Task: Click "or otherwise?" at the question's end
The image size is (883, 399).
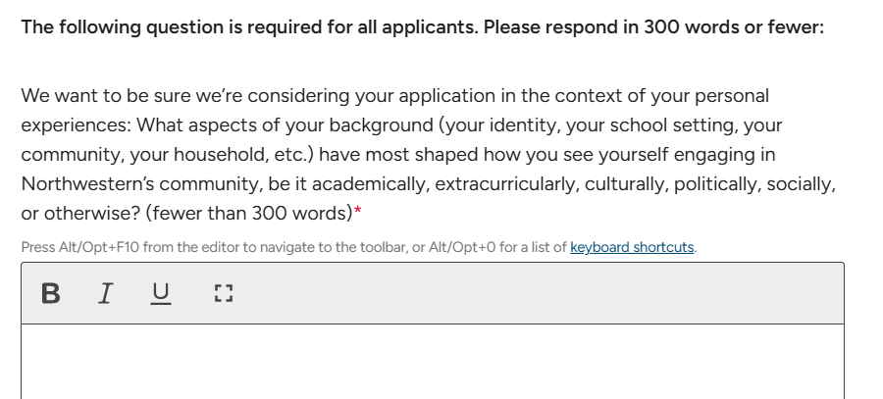Action: coord(80,214)
